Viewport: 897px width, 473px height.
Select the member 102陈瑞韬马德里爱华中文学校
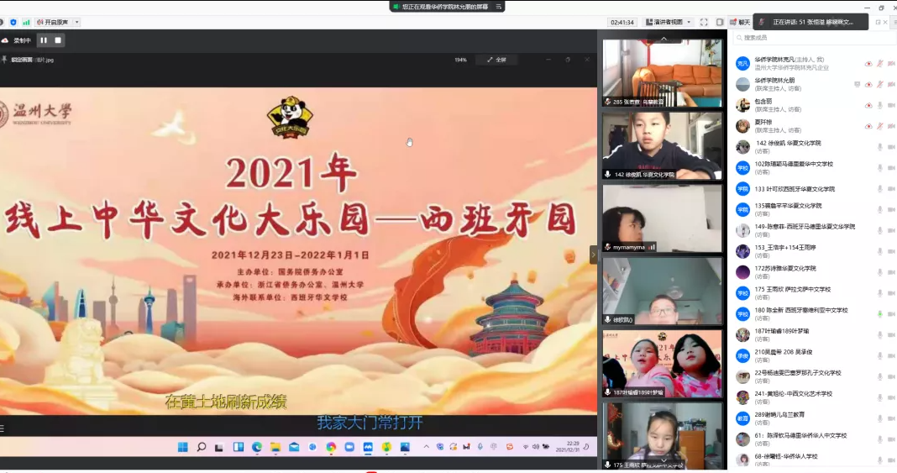click(815, 167)
